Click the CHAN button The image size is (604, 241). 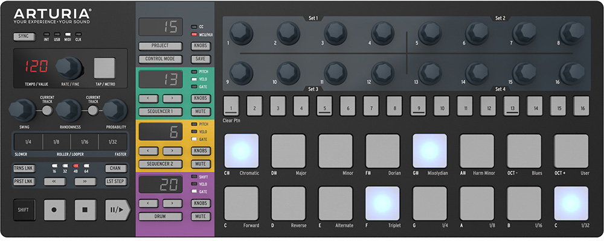pos(116,168)
